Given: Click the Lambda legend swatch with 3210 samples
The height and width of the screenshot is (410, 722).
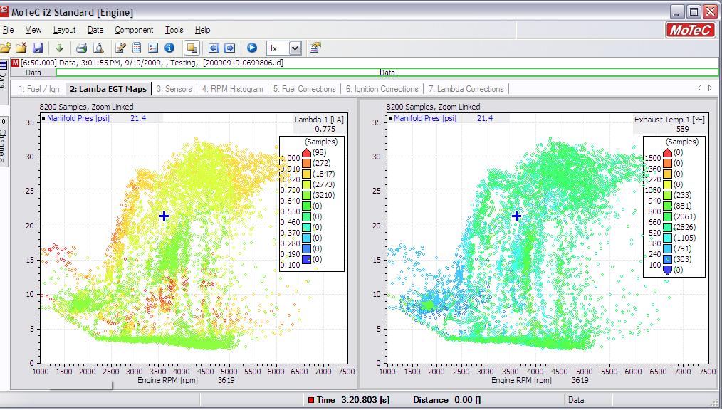Looking at the screenshot, I should [x=306, y=195].
